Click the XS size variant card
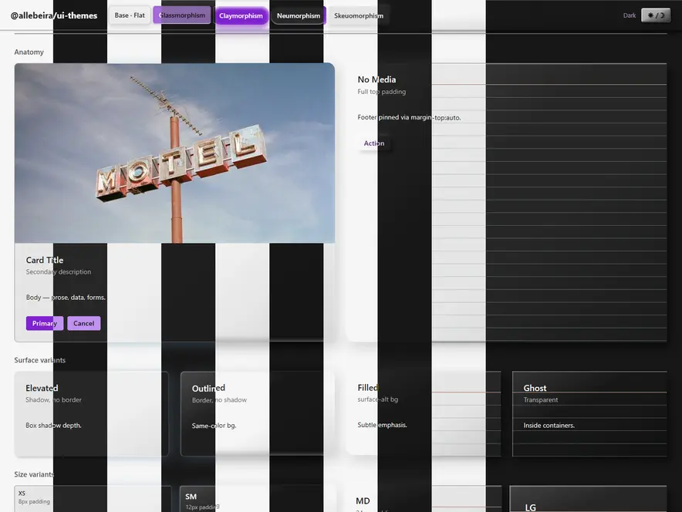This screenshot has height=512, width=682. 93,499
